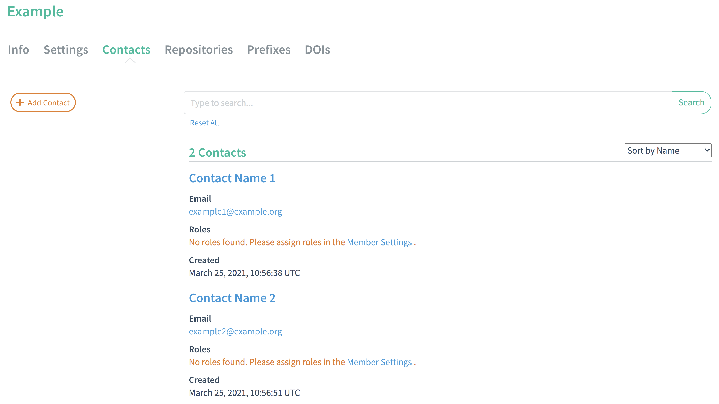Click the example2@example.org email link
This screenshot has width=719, height=404.
235,332
